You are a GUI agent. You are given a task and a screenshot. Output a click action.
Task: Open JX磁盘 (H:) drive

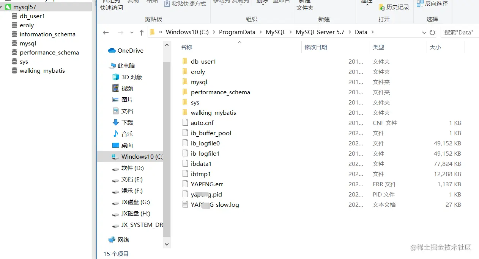(x=131, y=213)
